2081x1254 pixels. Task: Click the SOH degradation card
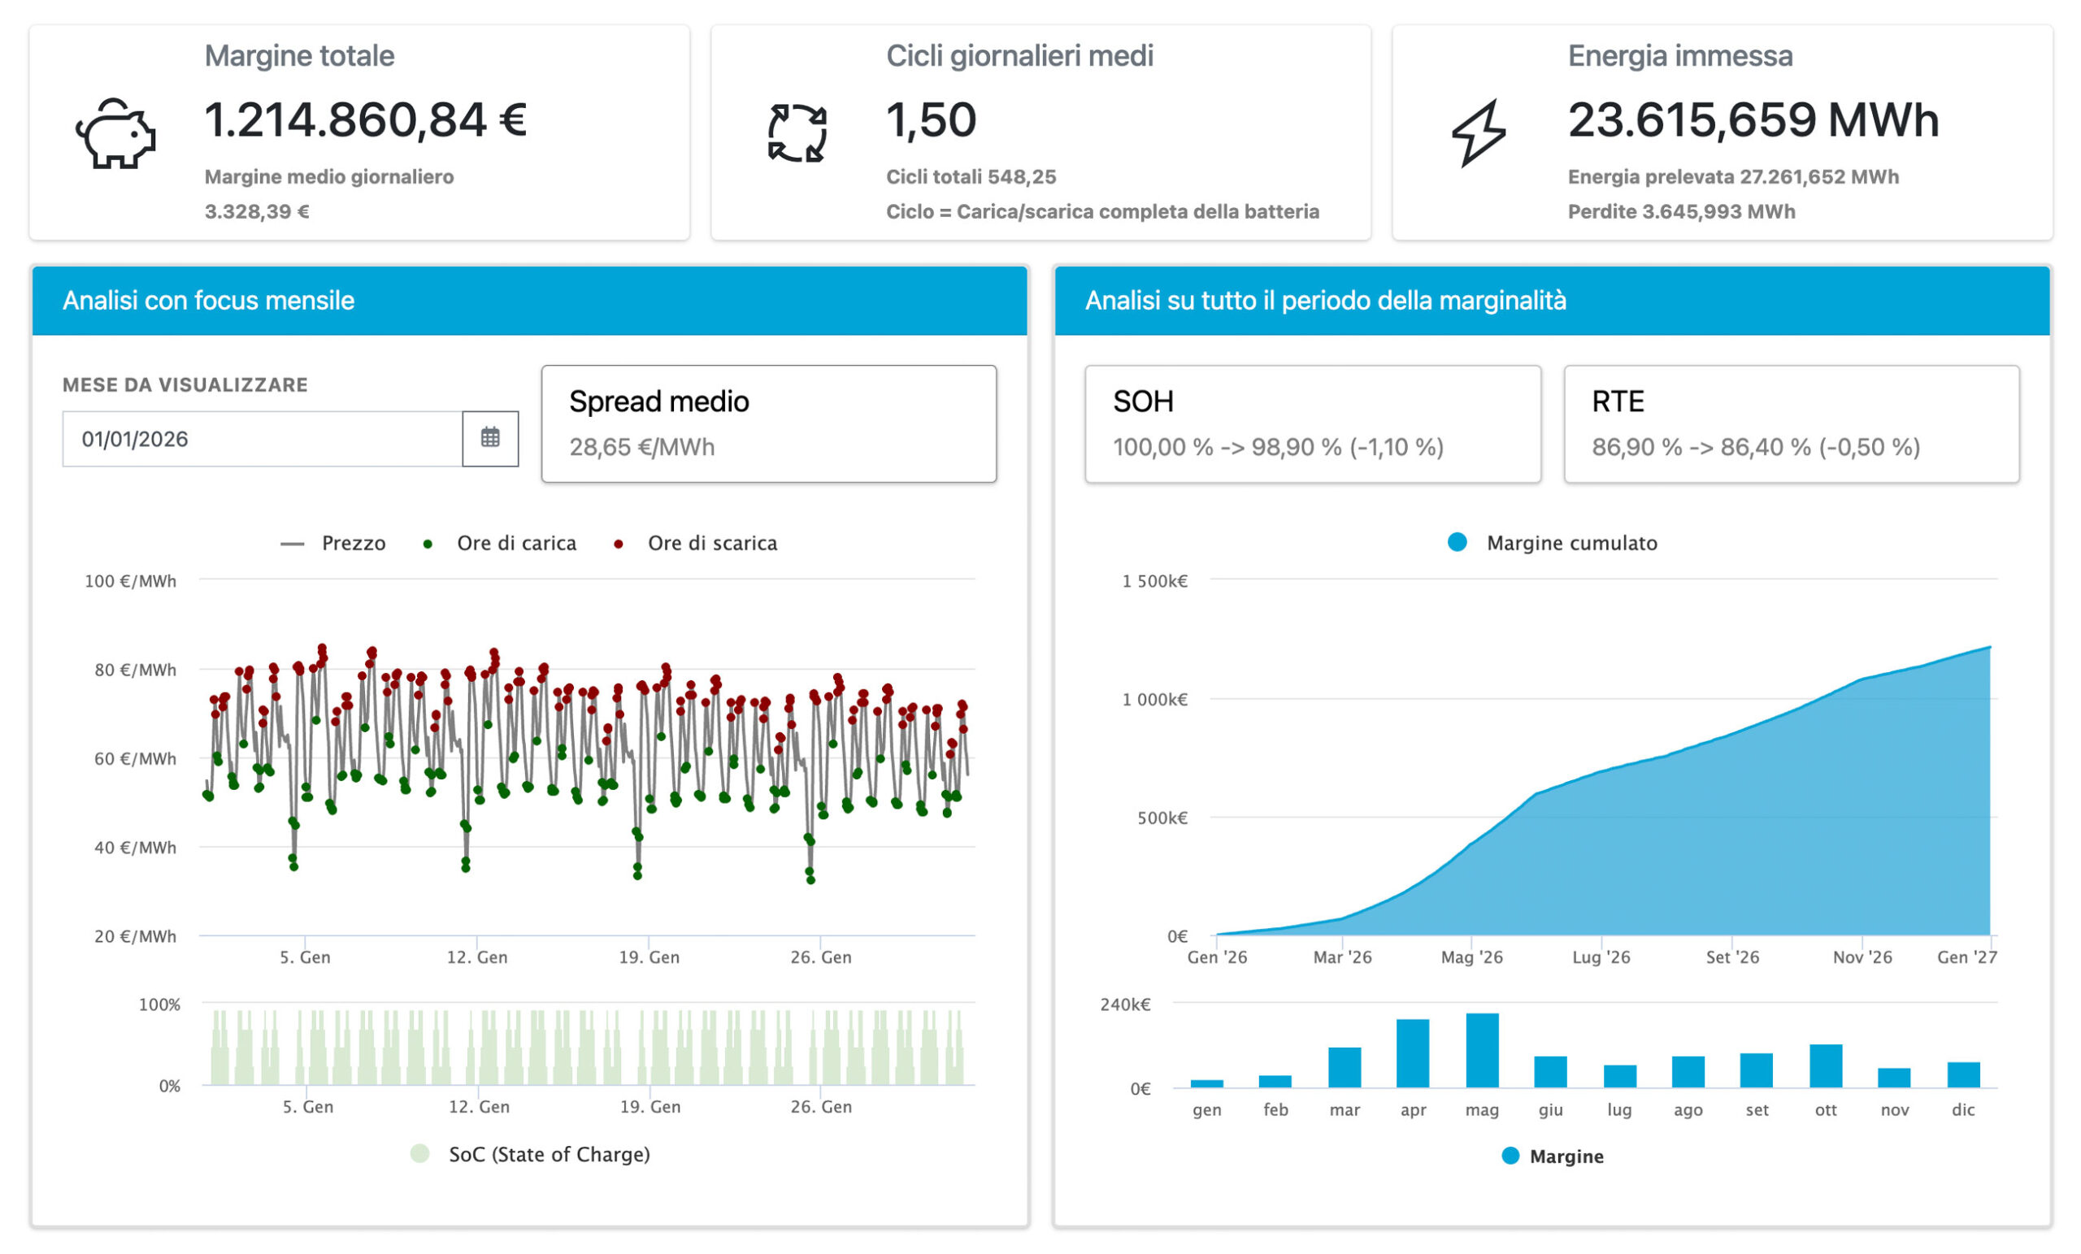click(x=1313, y=424)
